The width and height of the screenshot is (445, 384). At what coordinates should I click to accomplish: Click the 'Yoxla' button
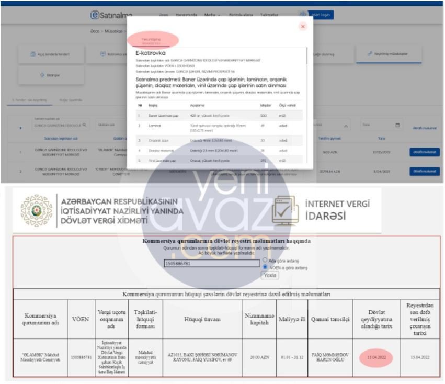[270, 275]
